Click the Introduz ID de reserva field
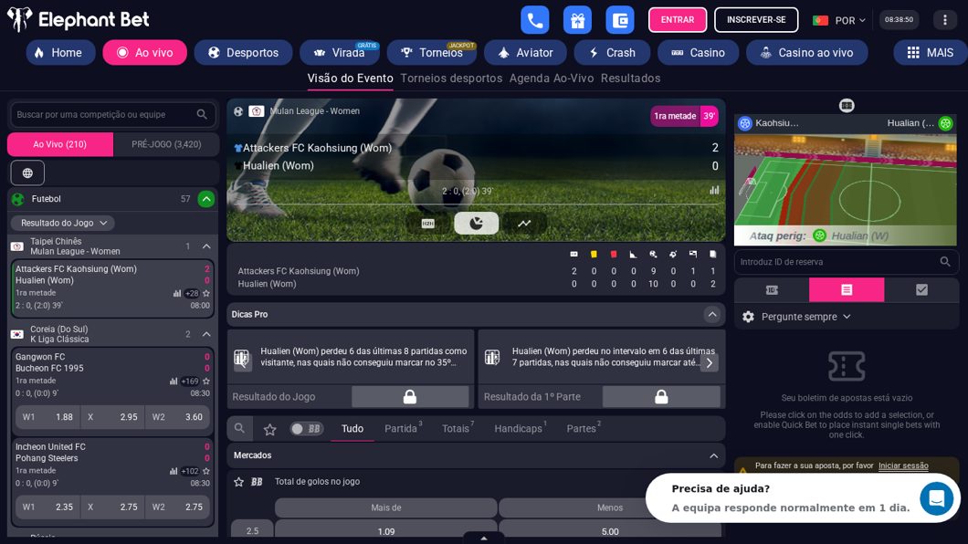Screen dimensions: 968x544 point(846,262)
